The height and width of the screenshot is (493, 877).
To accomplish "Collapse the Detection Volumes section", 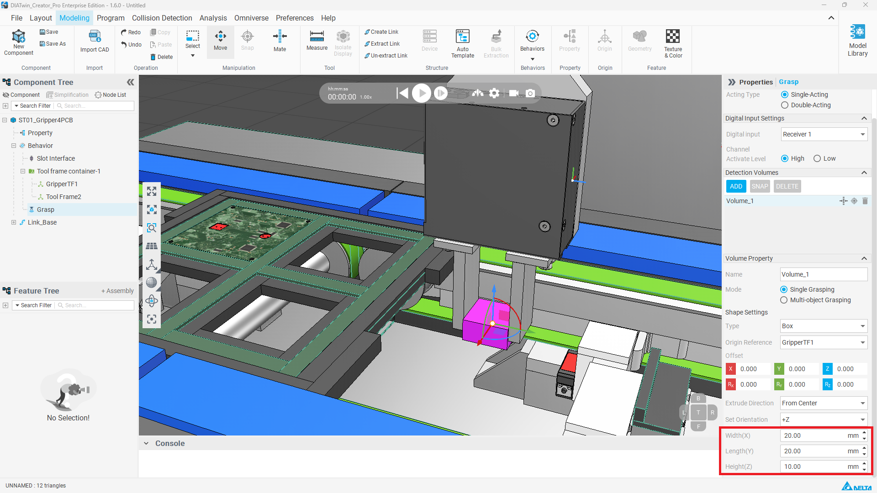I will [864, 173].
